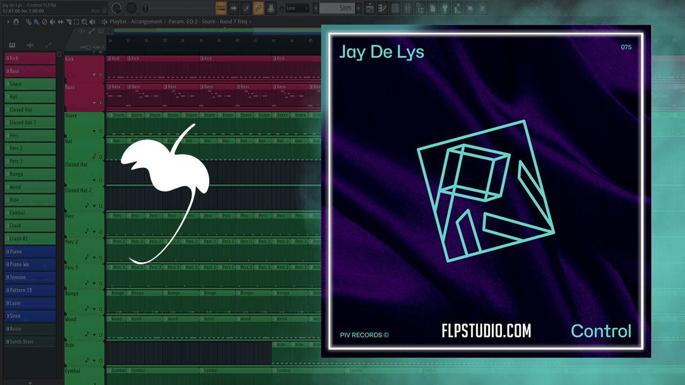Select the mute tool in playlist toolbar
Viewport: 685px width, 385px height.
[52, 22]
